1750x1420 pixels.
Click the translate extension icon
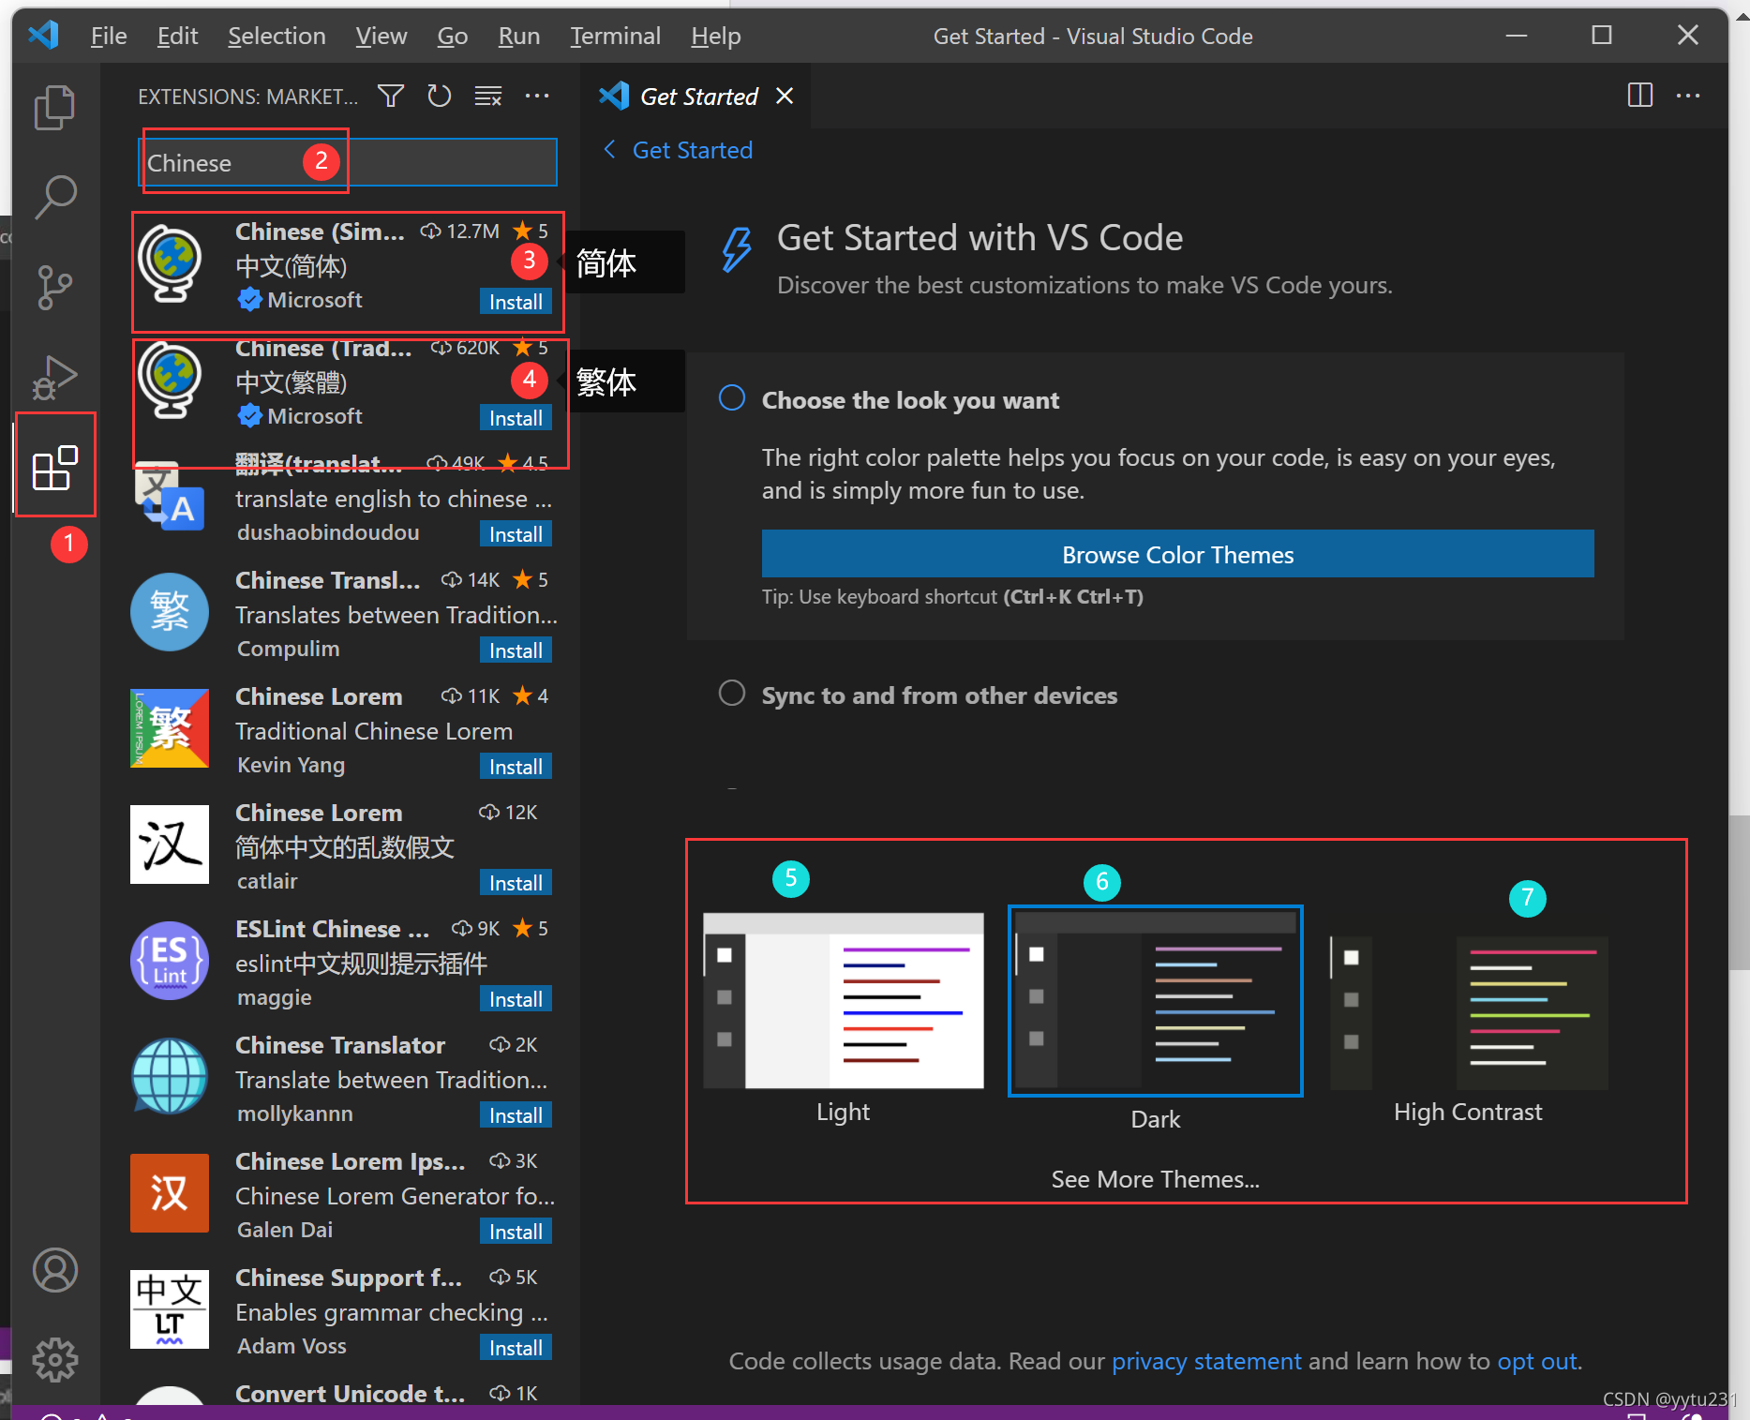pos(170,497)
